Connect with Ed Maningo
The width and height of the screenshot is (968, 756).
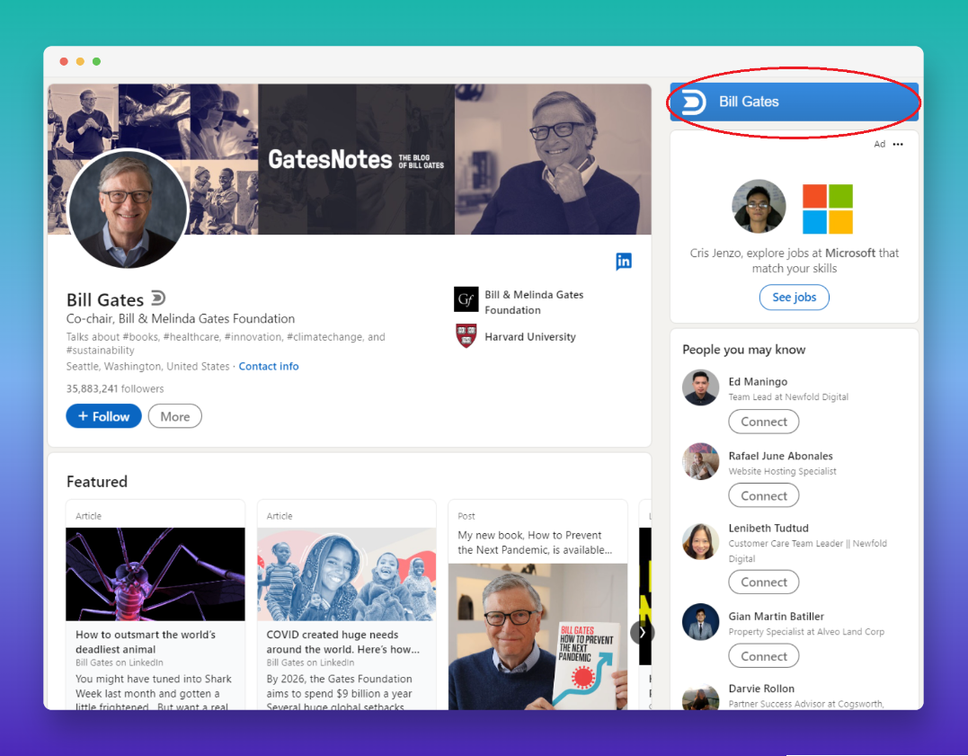pos(764,422)
